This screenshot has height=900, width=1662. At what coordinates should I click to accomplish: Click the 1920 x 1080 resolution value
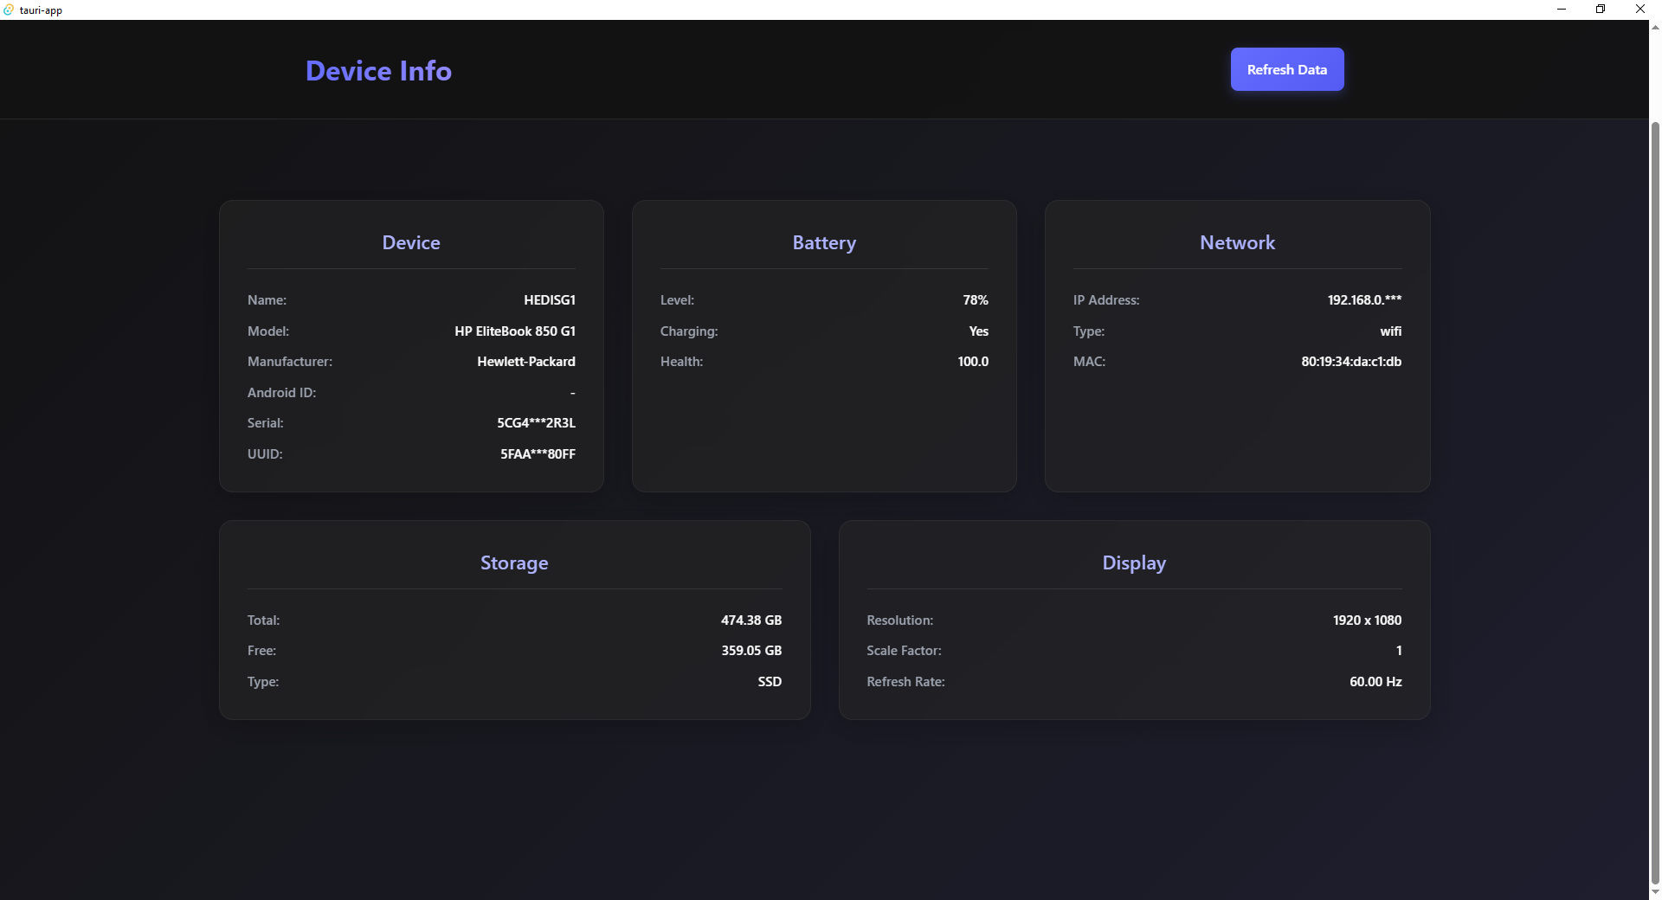(1366, 620)
